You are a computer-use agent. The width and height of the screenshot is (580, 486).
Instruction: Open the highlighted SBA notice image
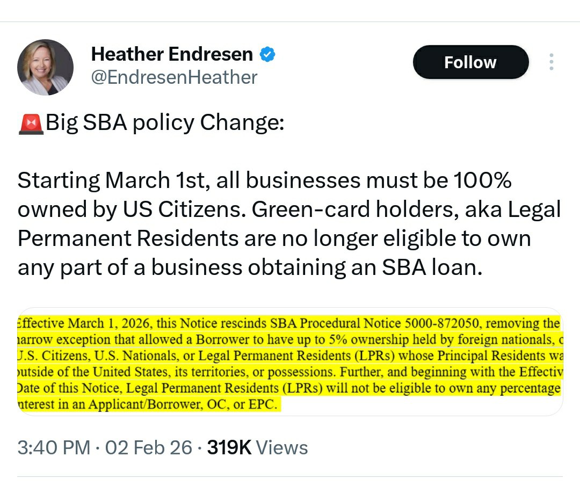pos(290,362)
